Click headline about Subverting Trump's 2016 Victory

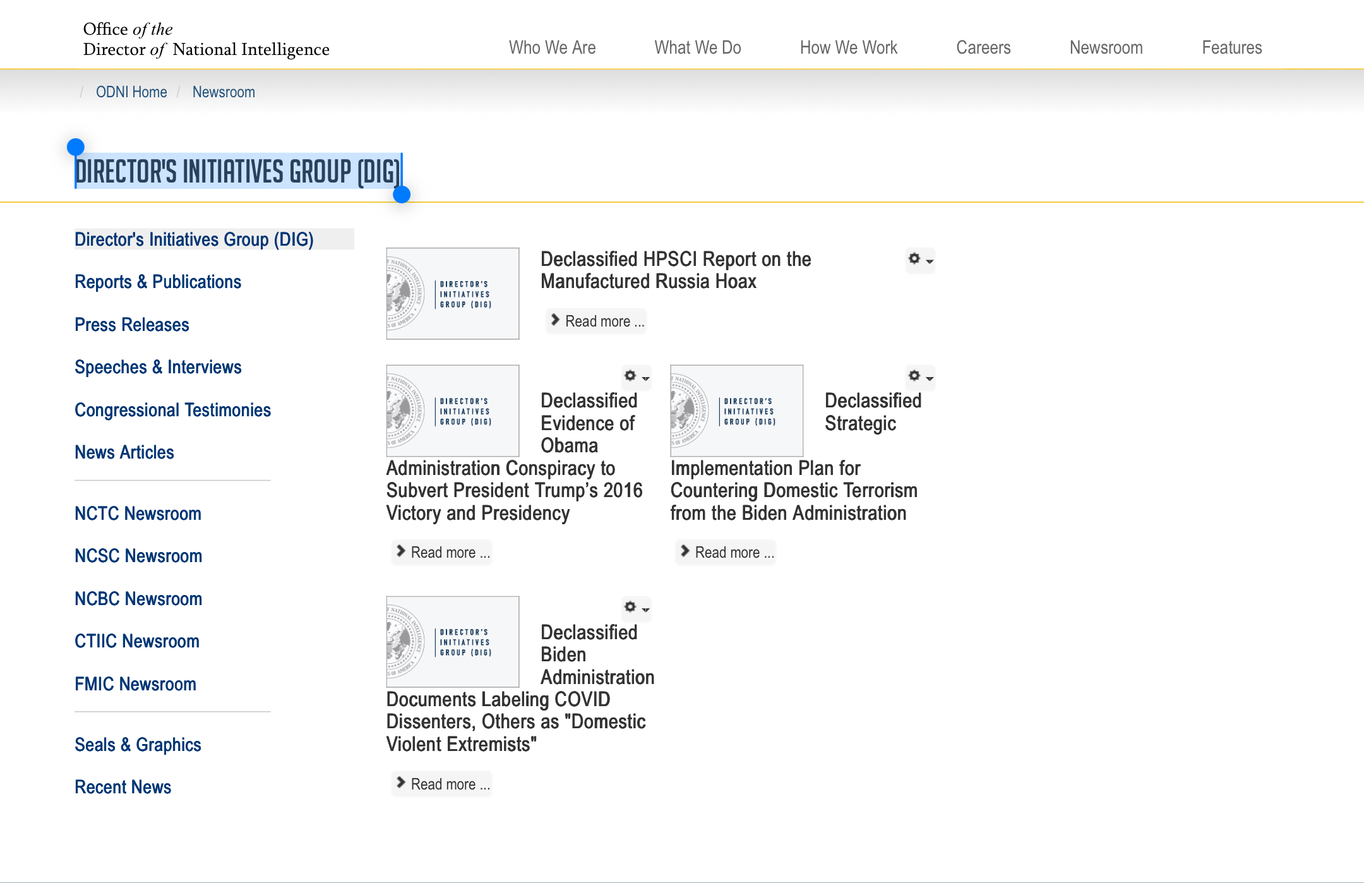[x=515, y=491]
